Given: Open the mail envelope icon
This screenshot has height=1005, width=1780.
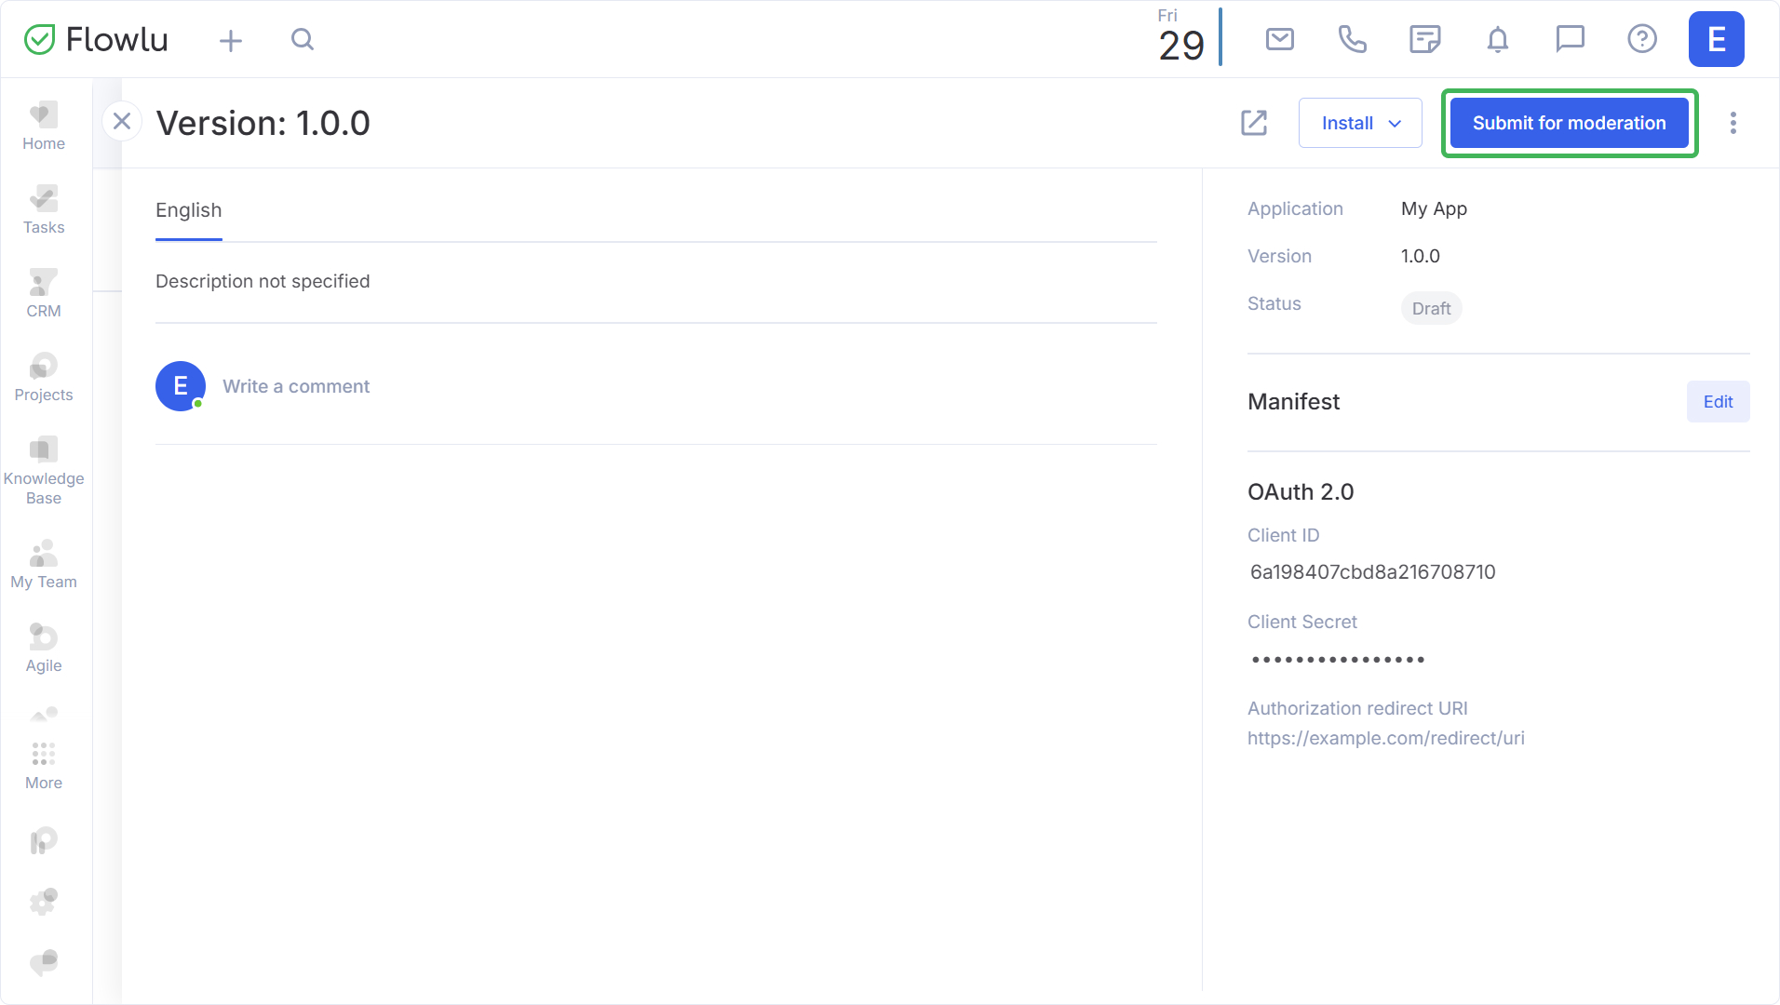Looking at the screenshot, I should pyautogui.click(x=1280, y=39).
